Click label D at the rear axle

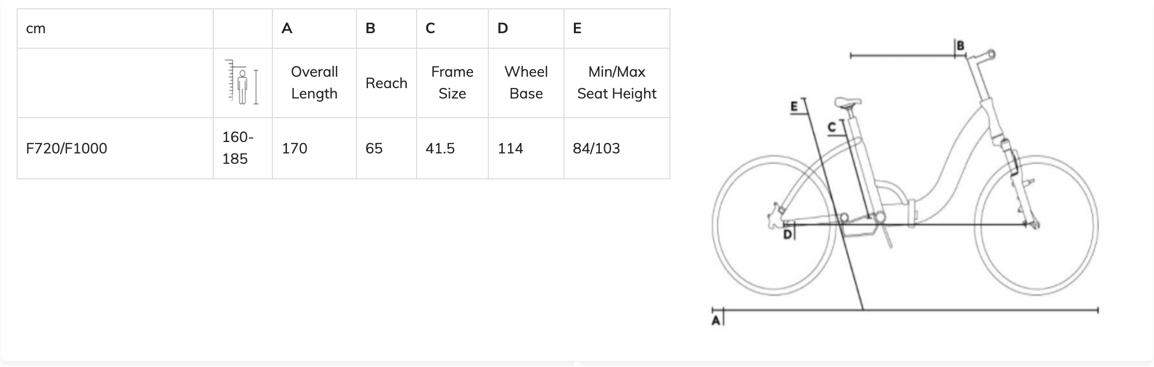[x=788, y=234]
